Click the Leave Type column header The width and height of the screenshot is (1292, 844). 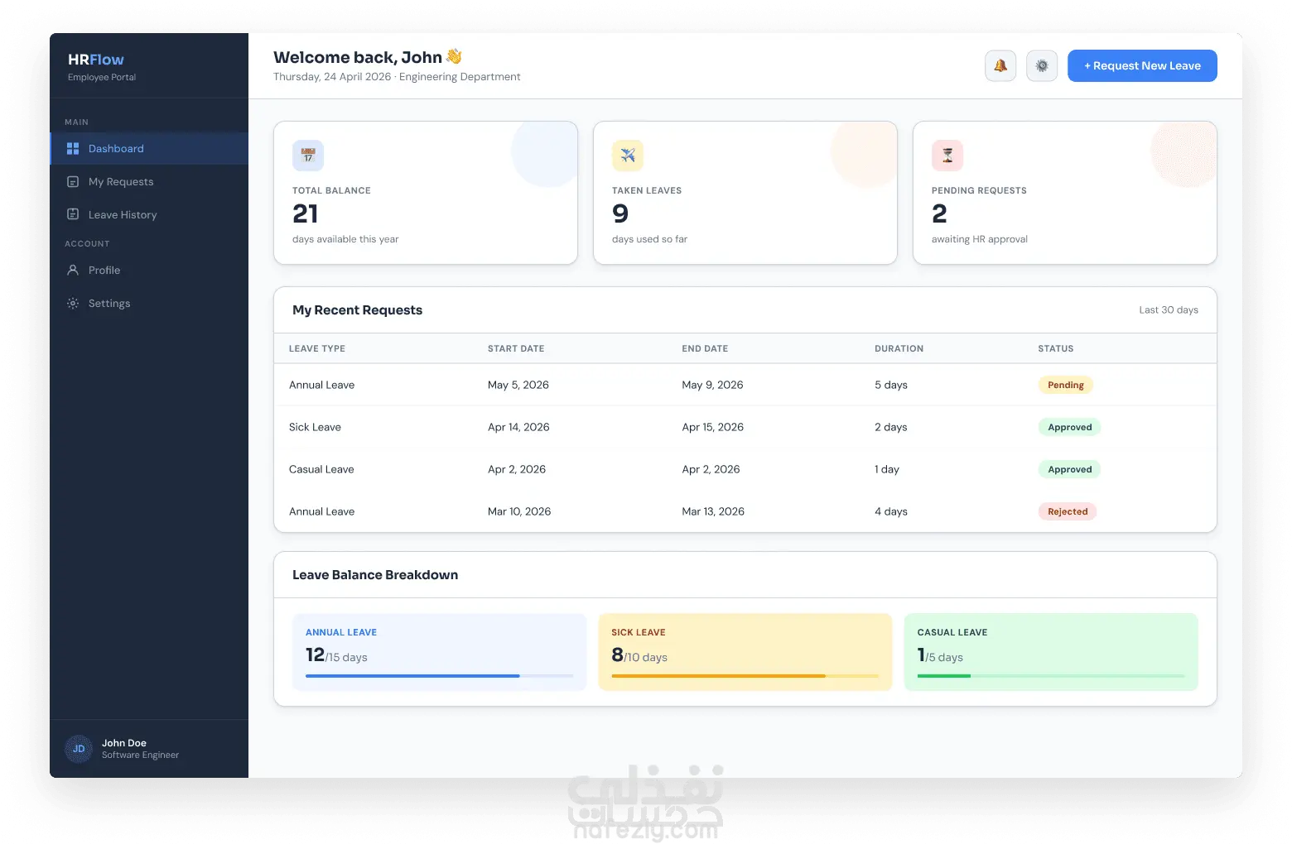tap(317, 348)
